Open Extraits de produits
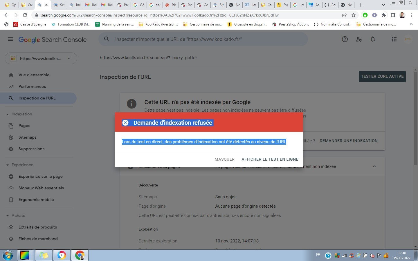 (38, 227)
